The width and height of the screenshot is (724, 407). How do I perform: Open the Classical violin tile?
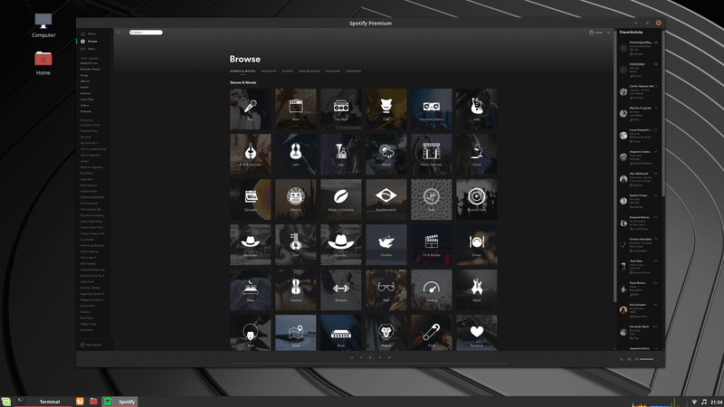296,289
